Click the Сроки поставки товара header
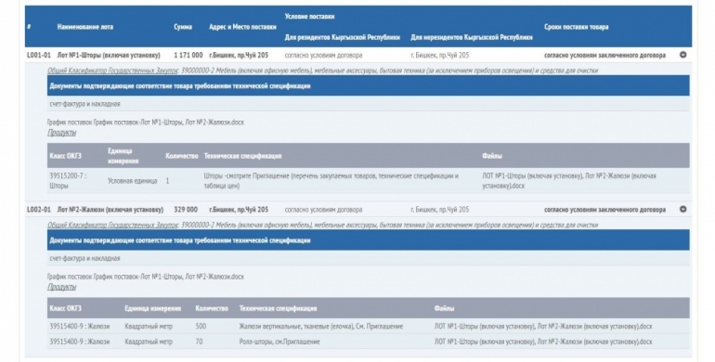 [577, 27]
